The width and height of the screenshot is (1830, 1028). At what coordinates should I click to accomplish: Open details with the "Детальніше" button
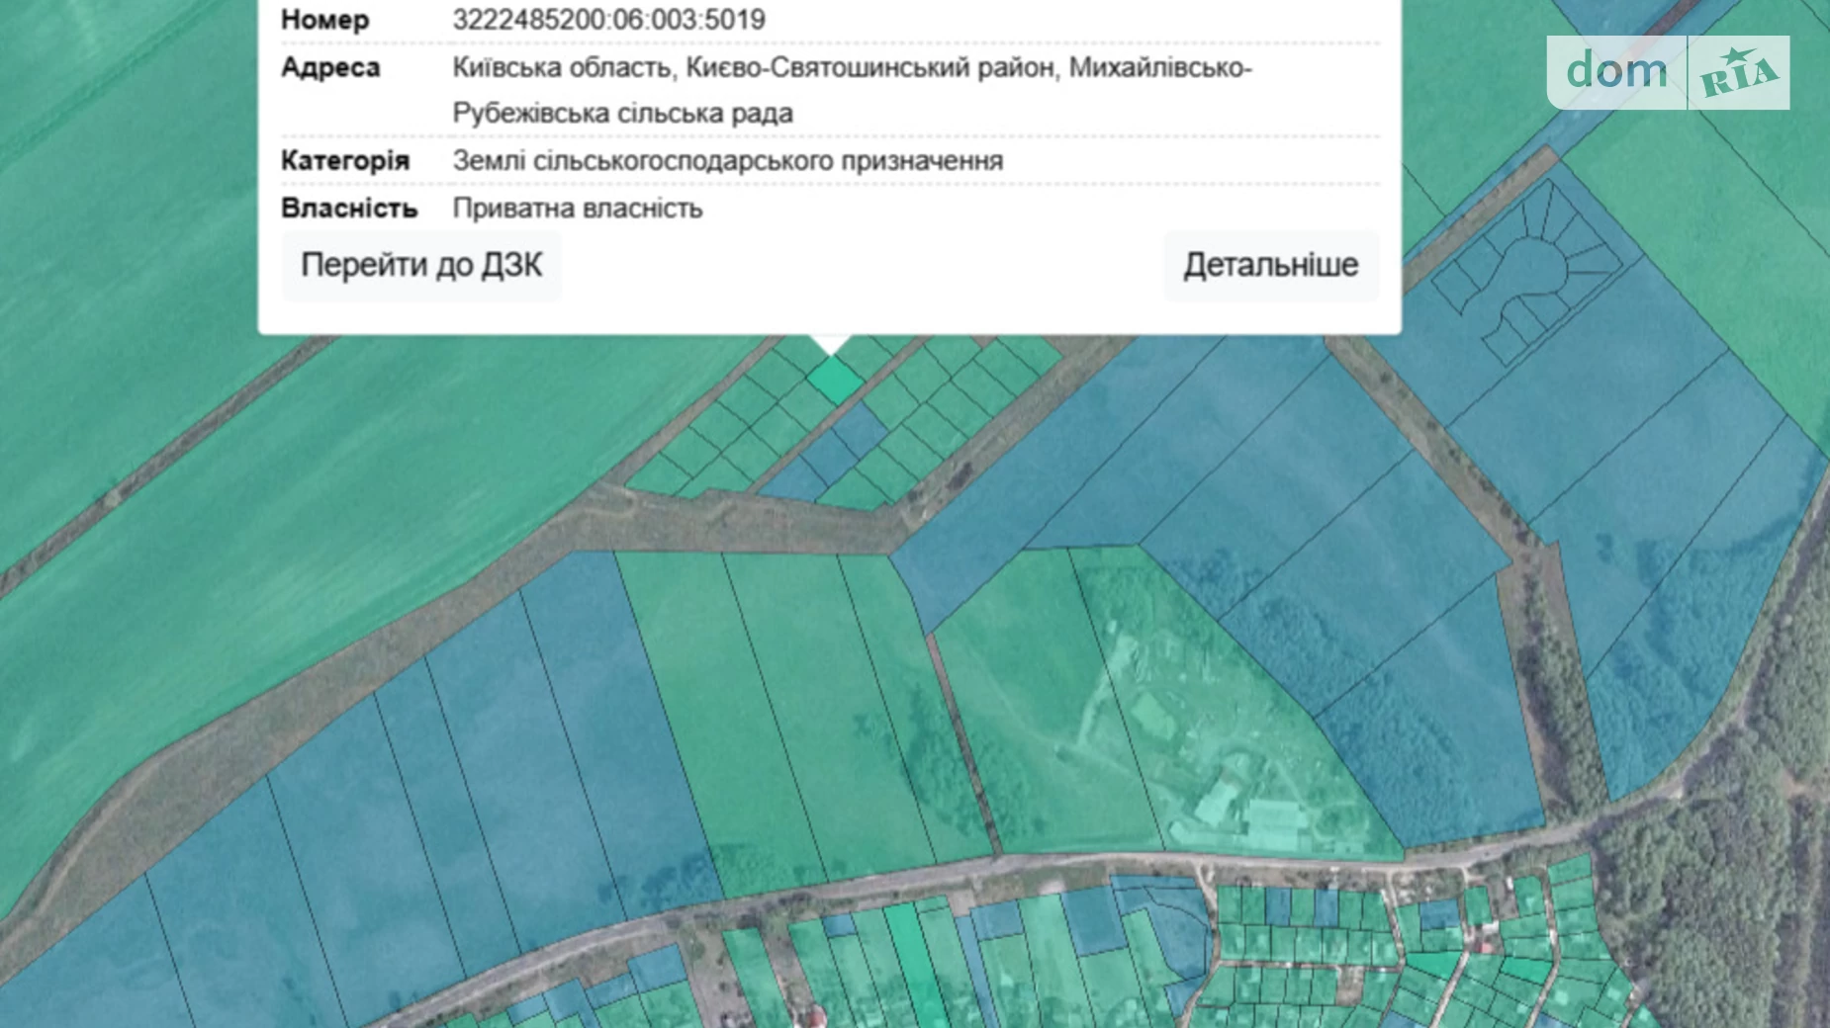click(1270, 266)
